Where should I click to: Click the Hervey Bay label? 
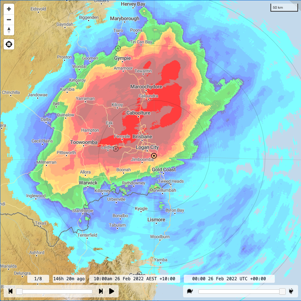[133, 4]
